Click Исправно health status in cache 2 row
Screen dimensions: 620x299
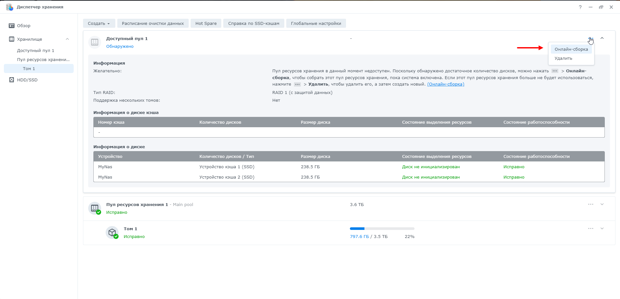pos(514,177)
